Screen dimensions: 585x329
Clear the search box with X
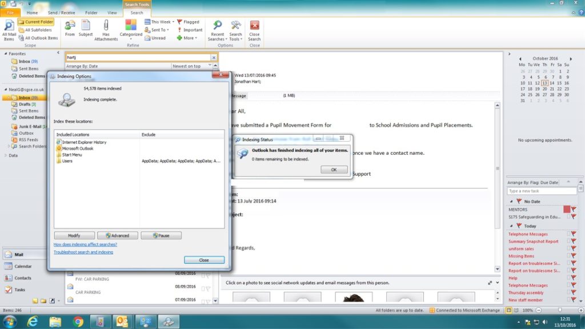(214, 58)
